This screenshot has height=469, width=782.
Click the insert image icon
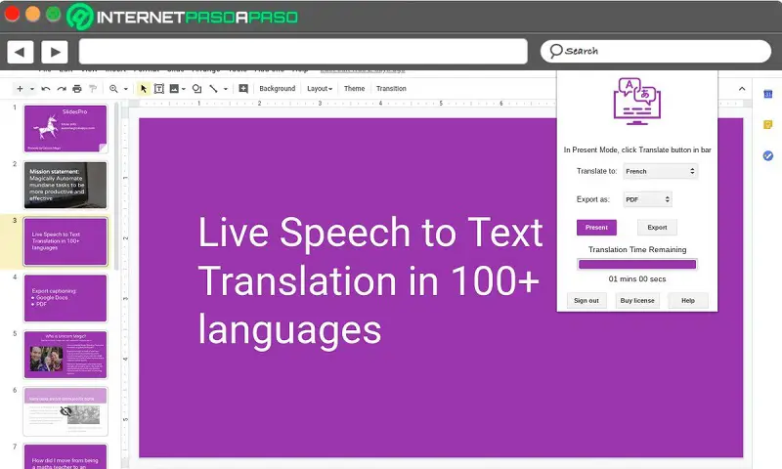point(174,89)
